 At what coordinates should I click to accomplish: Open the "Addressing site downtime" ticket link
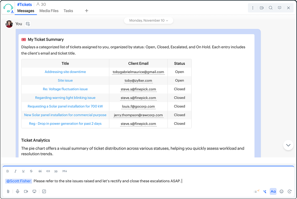(x=65, y=72)
